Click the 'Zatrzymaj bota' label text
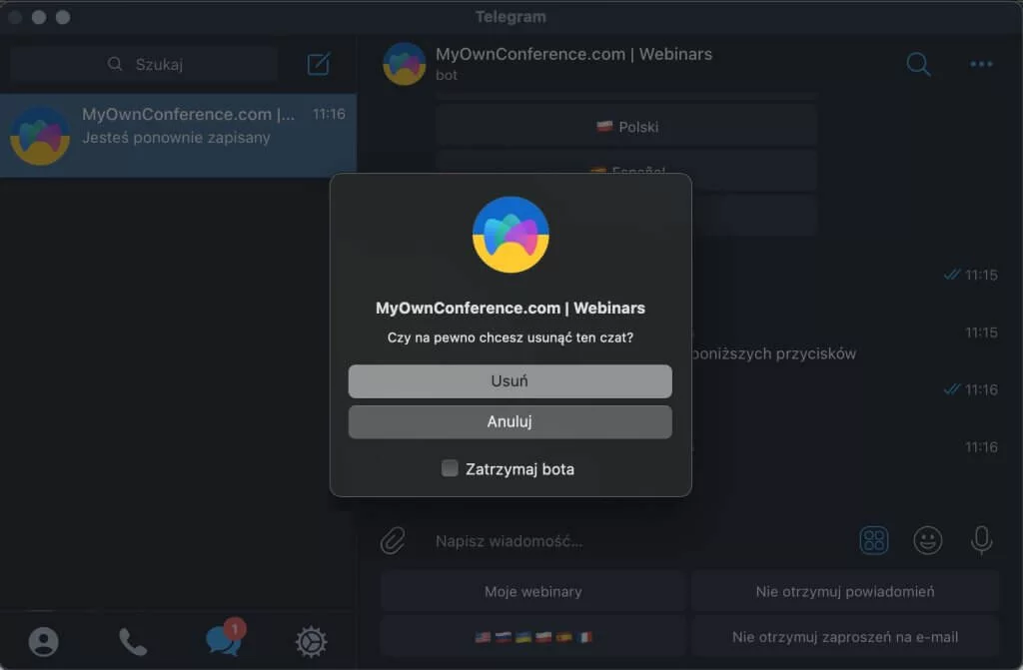The image size is (1023, 670). pos(519,469)
